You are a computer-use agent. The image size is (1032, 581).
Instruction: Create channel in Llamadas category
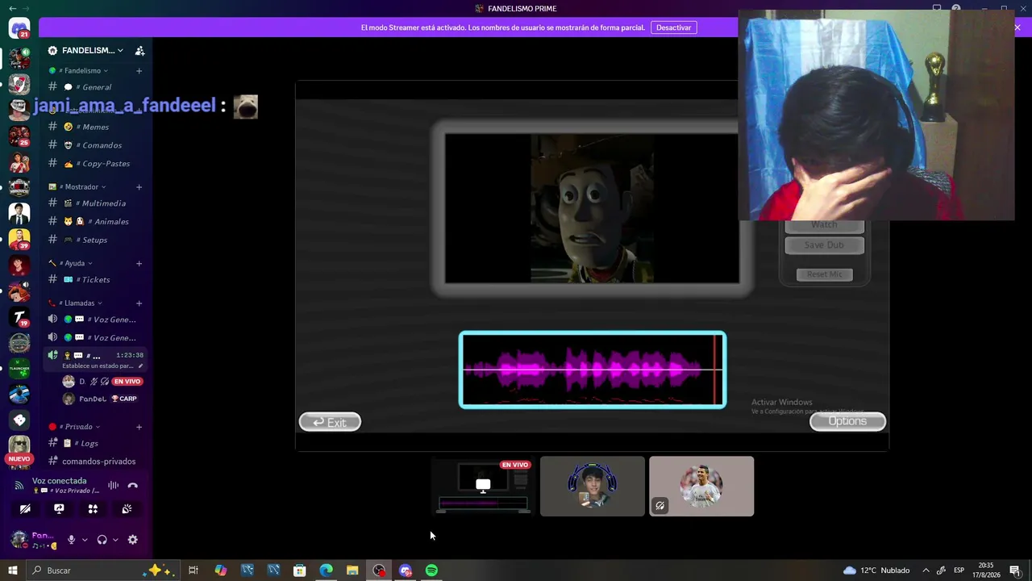(139, 303)
